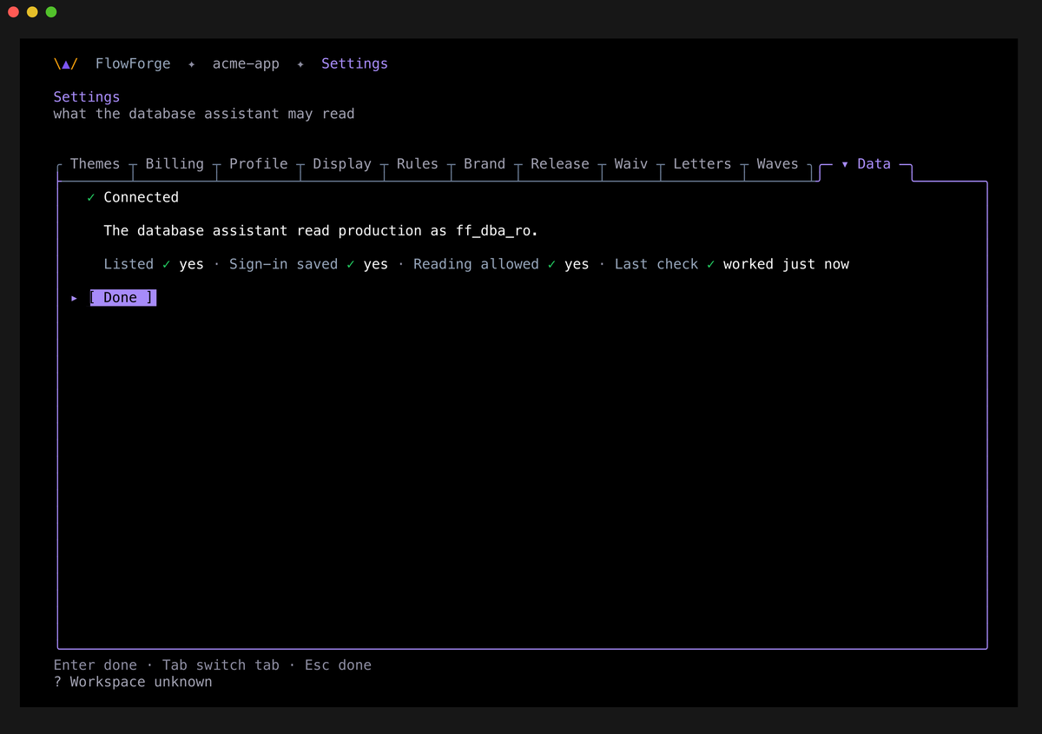1042x734 pixels.
Task: Click the selection arrow beside Done
Action: [75, 297]
